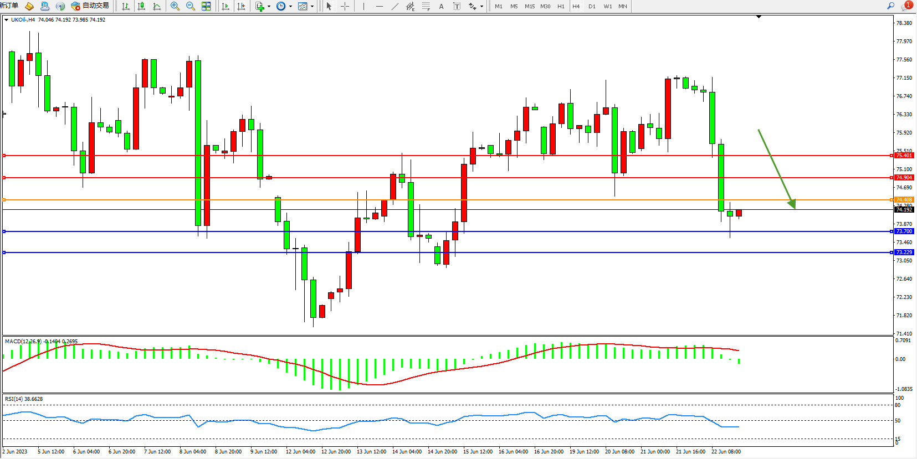Click the zoom out magnifier icon
Viewport: 917px width, 459px height.
point(191,6)
